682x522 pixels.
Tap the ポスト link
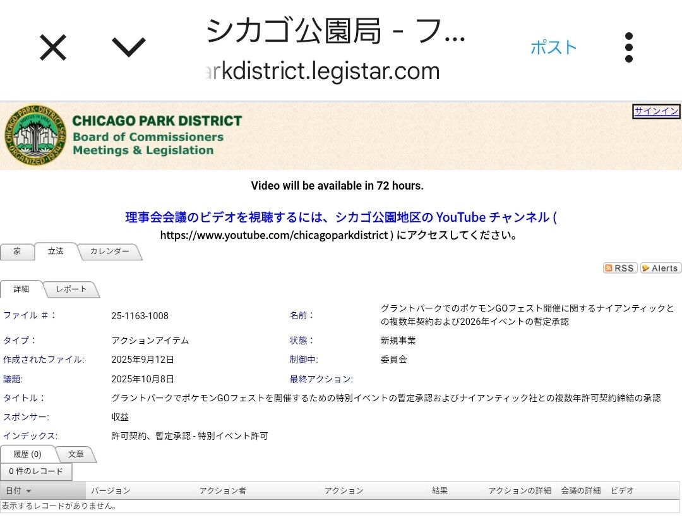pos(553,47)
